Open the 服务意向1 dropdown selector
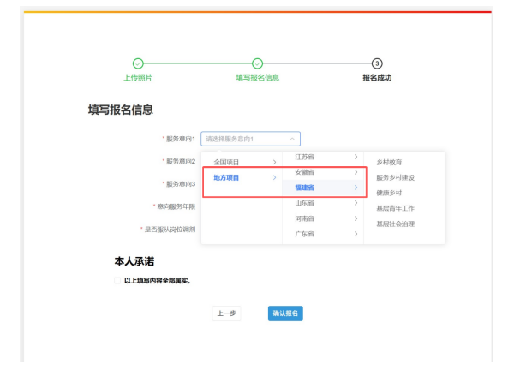The image size is (520, 376). pyautogui.click(x=250, y=138)
